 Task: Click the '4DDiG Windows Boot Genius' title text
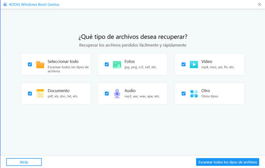pyautogui.click(x=34, y=4)
